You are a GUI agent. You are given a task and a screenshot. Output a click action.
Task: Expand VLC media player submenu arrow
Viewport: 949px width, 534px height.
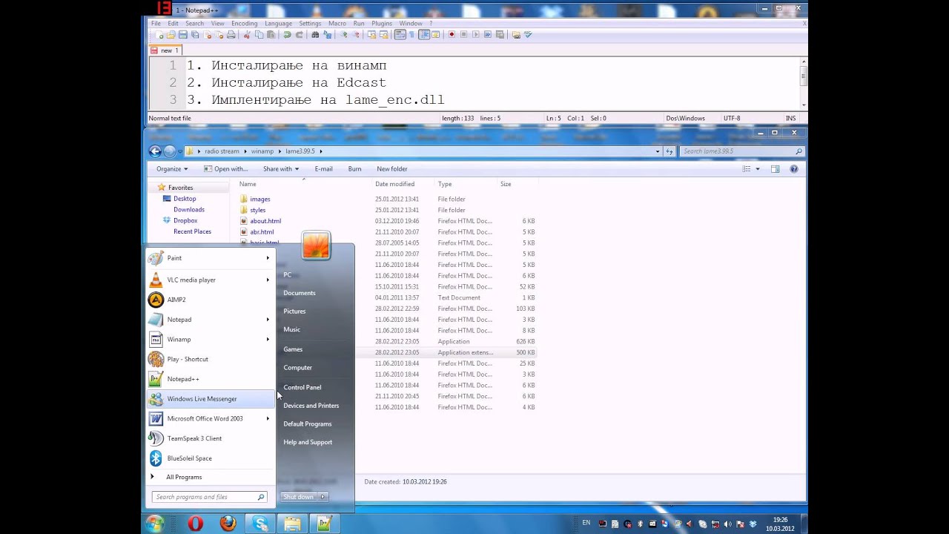(268, 280)
